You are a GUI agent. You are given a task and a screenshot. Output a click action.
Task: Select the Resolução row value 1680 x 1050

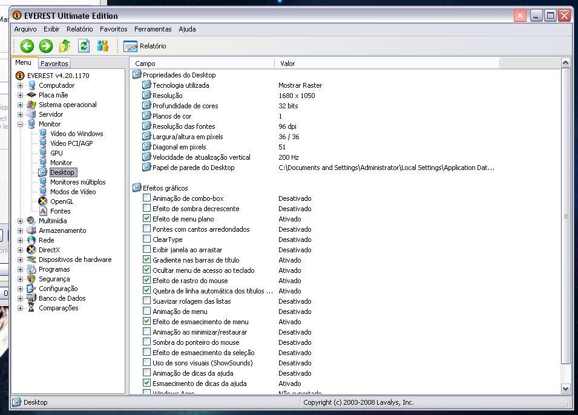point(297,96)
